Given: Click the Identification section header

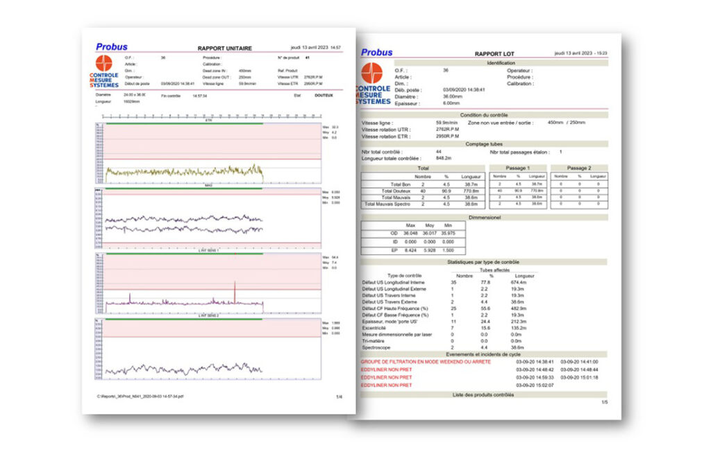Looking at the screenshot, I should pyautogui.click(x=485, y=63).
